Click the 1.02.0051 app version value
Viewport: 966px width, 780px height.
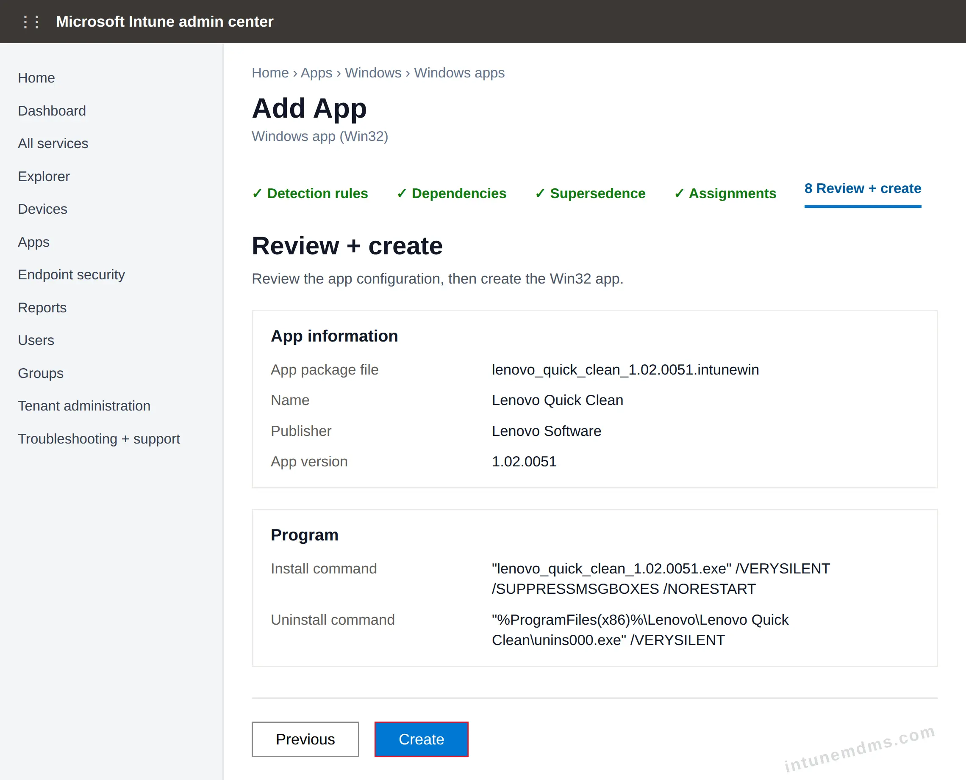pos(524,461)
